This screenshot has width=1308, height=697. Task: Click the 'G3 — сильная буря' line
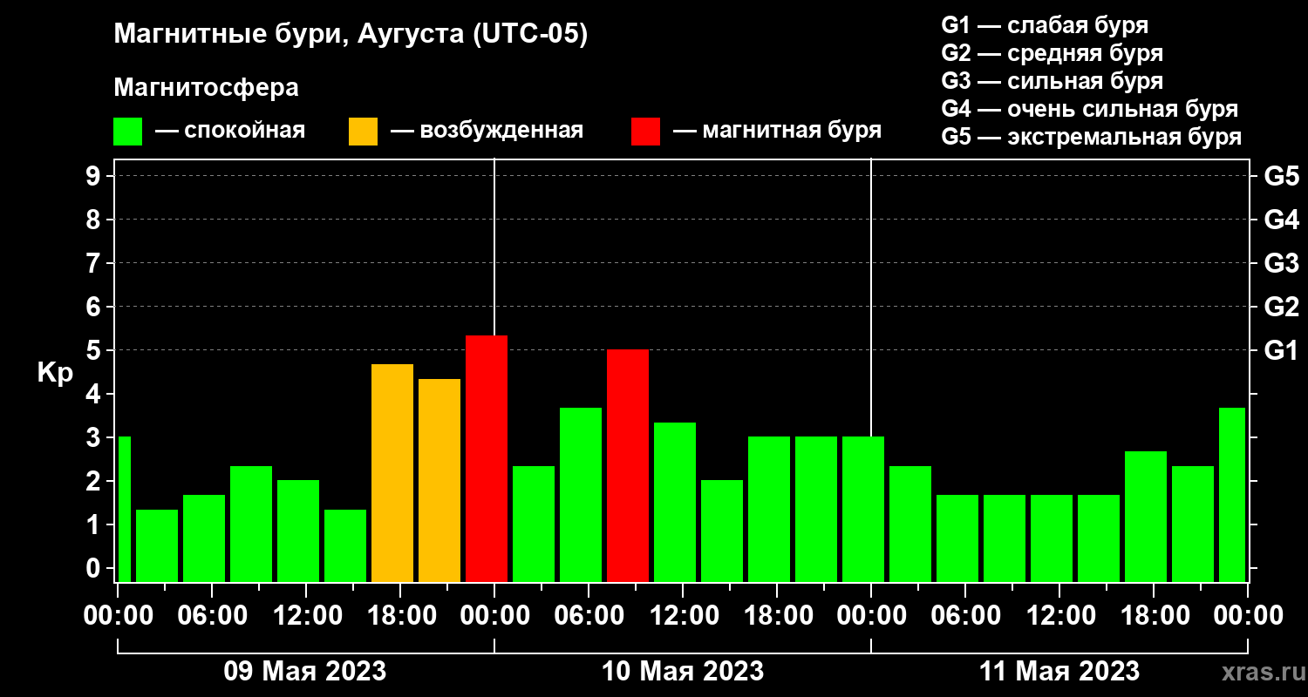(x=1052, y=81)
